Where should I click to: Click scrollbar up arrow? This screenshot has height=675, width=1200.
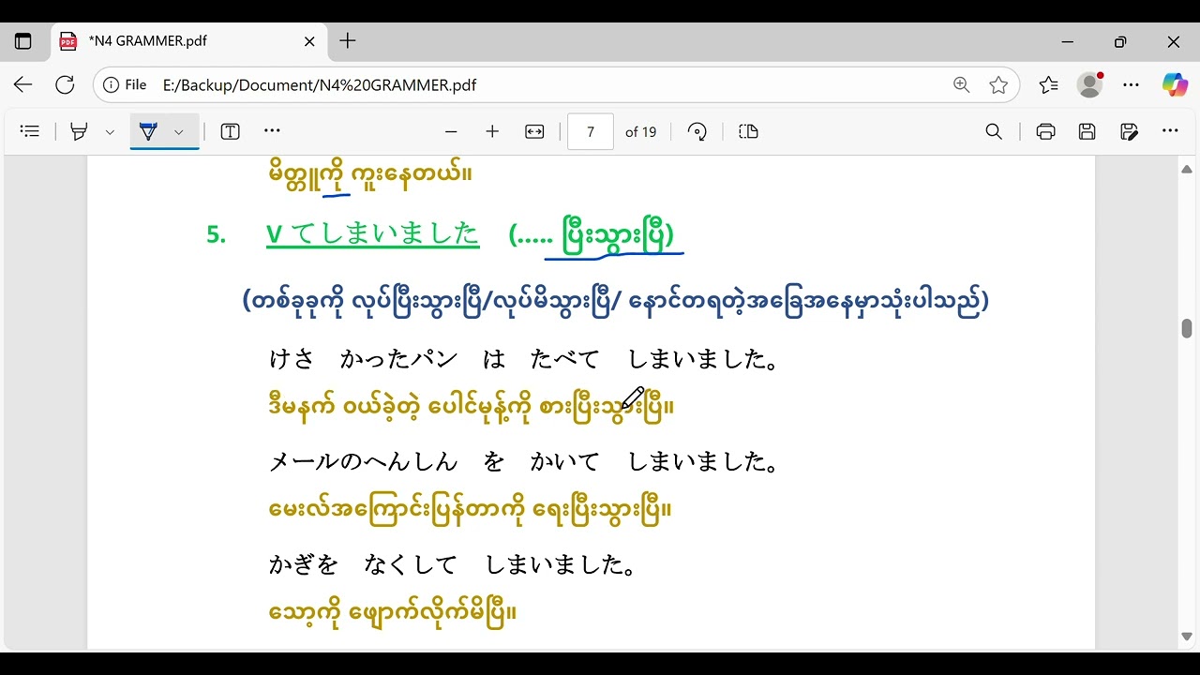click(1187, 170)
